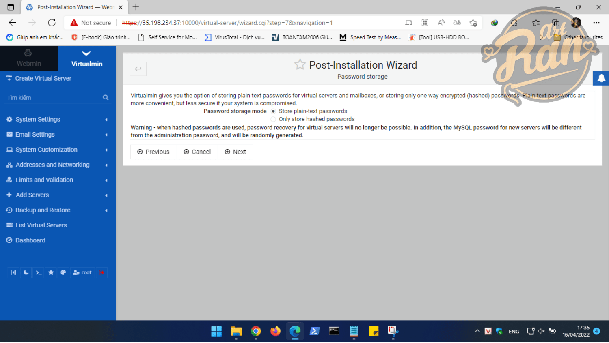Open File Explorer from taskbar
The height and width of the screenshot is (343, 609).
point(236,332)
